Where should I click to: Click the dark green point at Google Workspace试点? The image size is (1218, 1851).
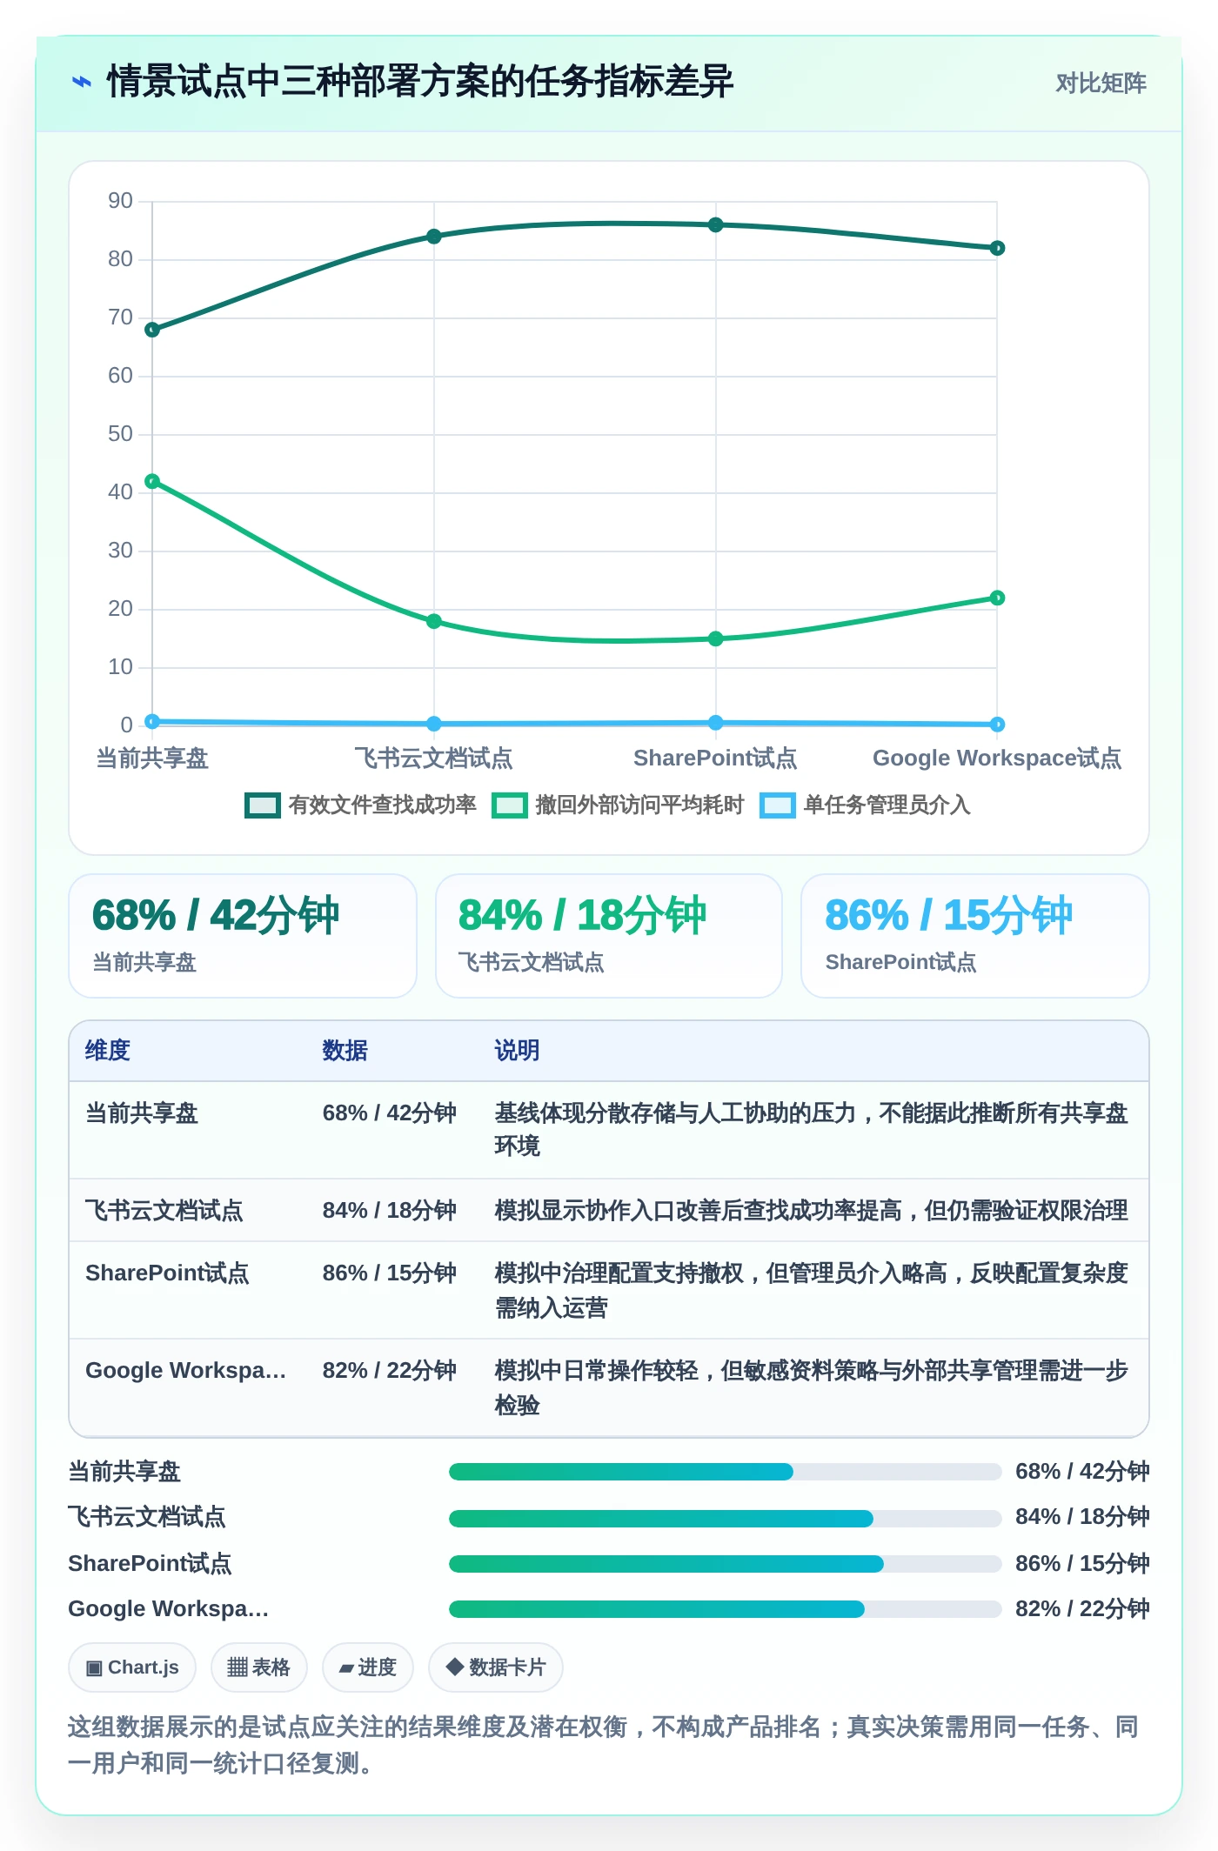[x=998, y=249]
